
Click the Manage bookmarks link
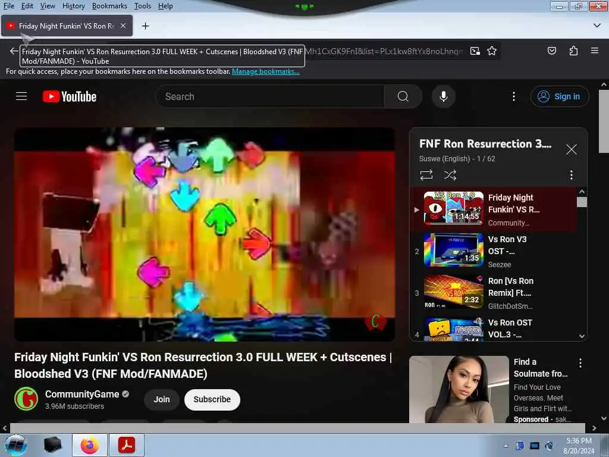click(266, 71)
